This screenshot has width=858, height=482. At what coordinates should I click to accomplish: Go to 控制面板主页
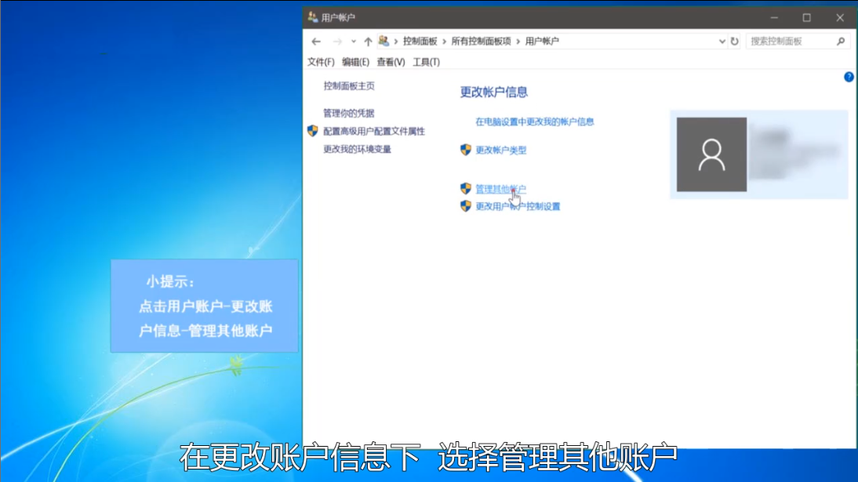point(349,86)
